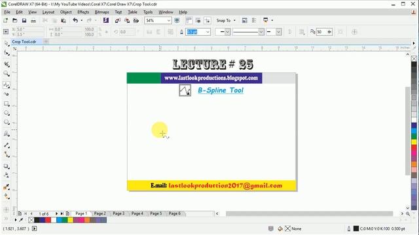Select the Parallel Dimension tool
This screenshot has width=419, height=235.
[7, 145]
